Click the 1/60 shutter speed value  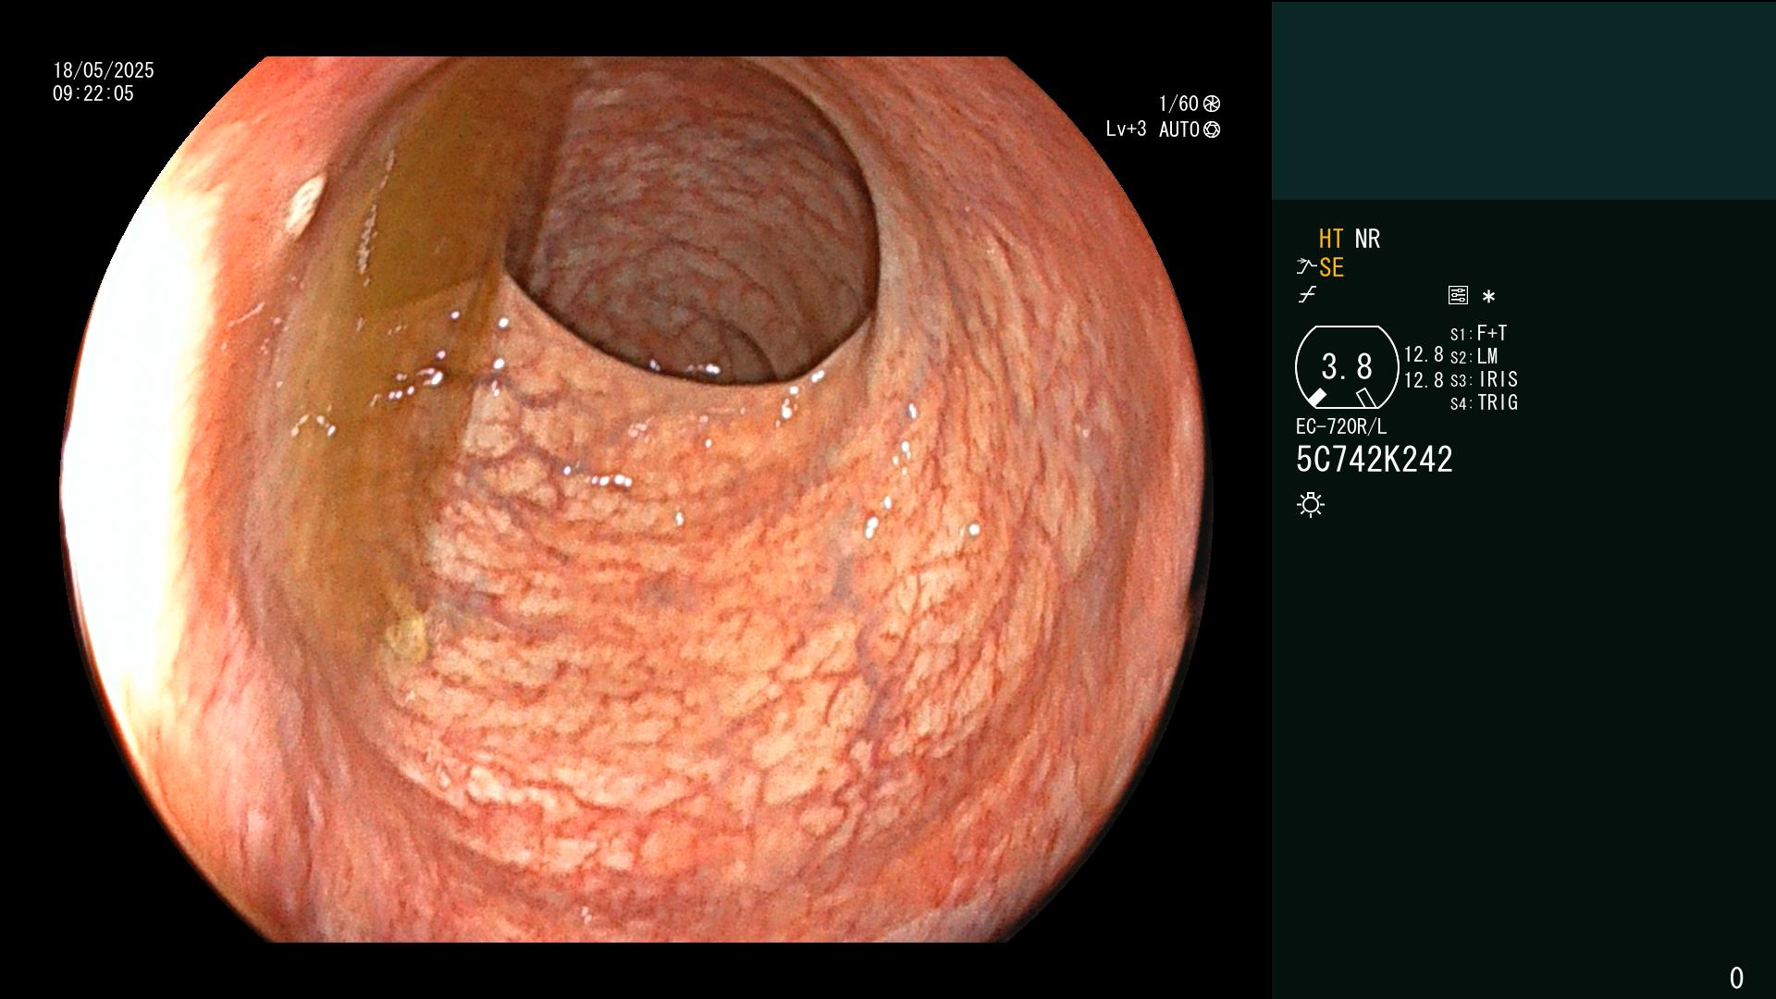tap(1178, 104)
